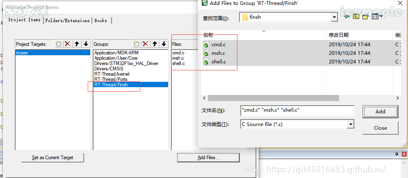
Task: Click the horizontal scrollbar thumb in file list
Action: click(x=273, y=98)
